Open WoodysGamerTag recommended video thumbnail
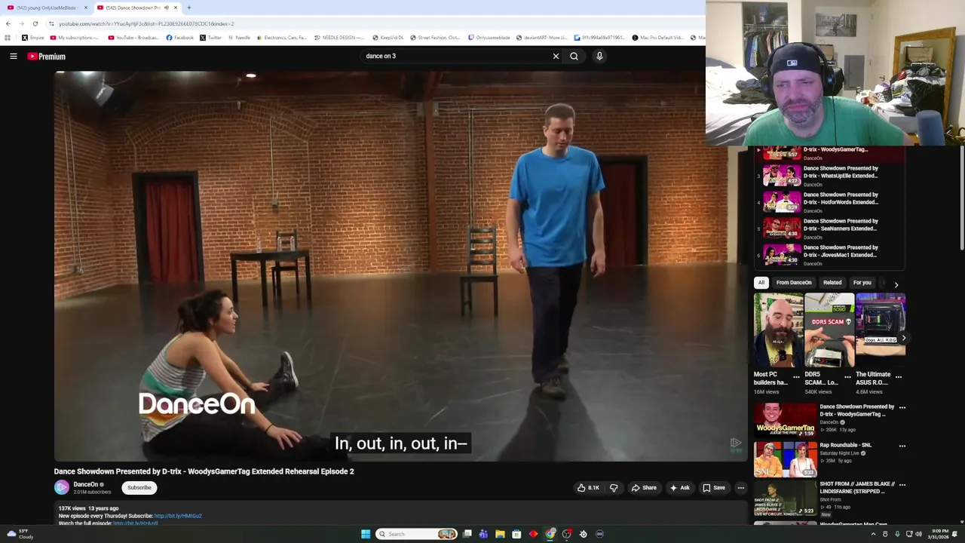Image resolution: width=965 pixels, height=543 pixels. click(x=786, y=422)
